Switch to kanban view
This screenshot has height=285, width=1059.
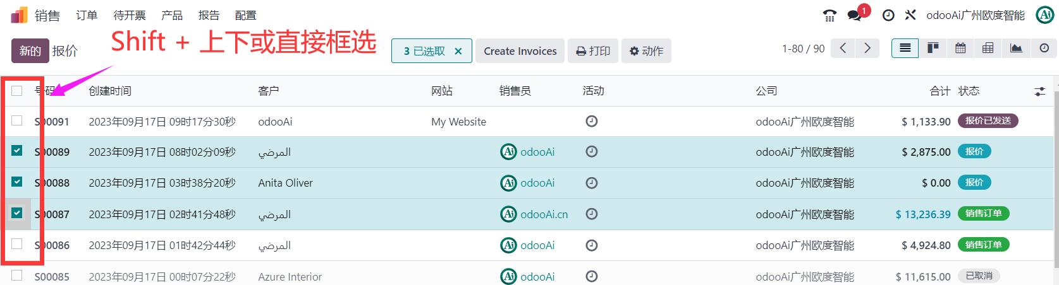point(933,48)
